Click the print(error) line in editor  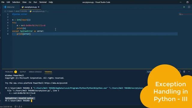(x=23, y=34)
